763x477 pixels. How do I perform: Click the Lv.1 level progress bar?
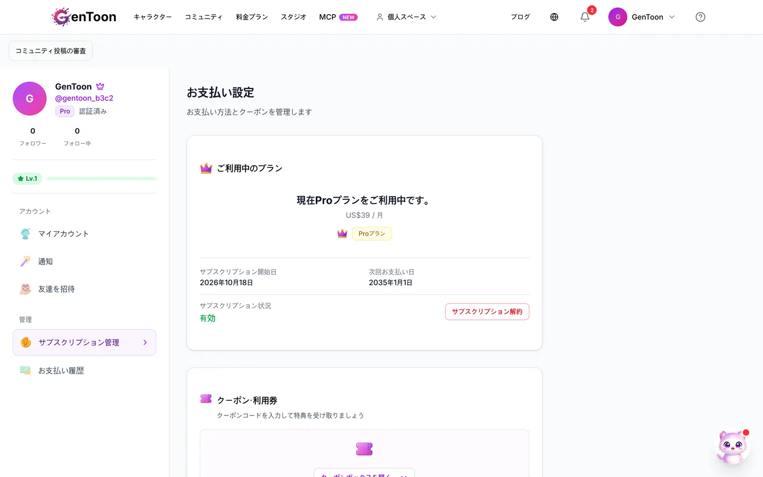tap(101, 179)
